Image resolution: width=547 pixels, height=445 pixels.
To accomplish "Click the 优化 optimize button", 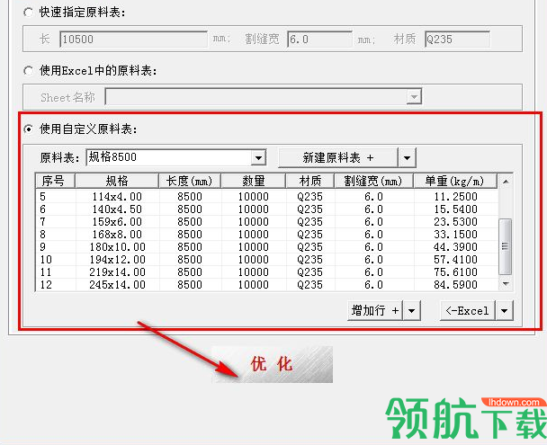I will pyautogui.click(x=272, y=364).
